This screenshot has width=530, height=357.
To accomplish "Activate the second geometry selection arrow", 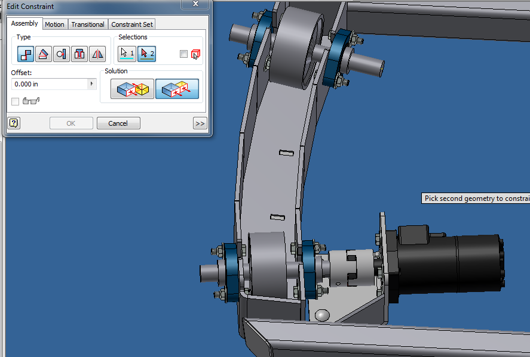I will pos(146,54).
